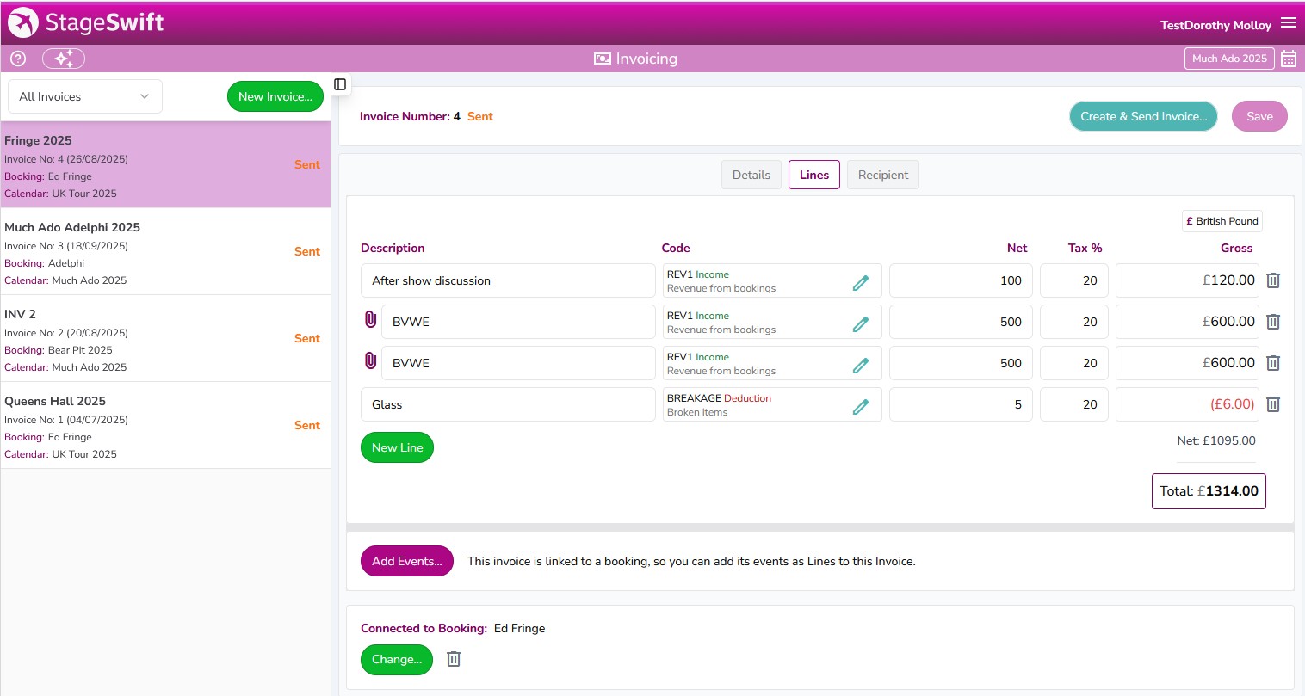
Task: Edit the After show discussion description field
Action: coord(508,280)
